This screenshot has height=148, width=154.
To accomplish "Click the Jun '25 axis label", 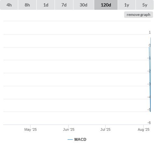I will [69, 129].
